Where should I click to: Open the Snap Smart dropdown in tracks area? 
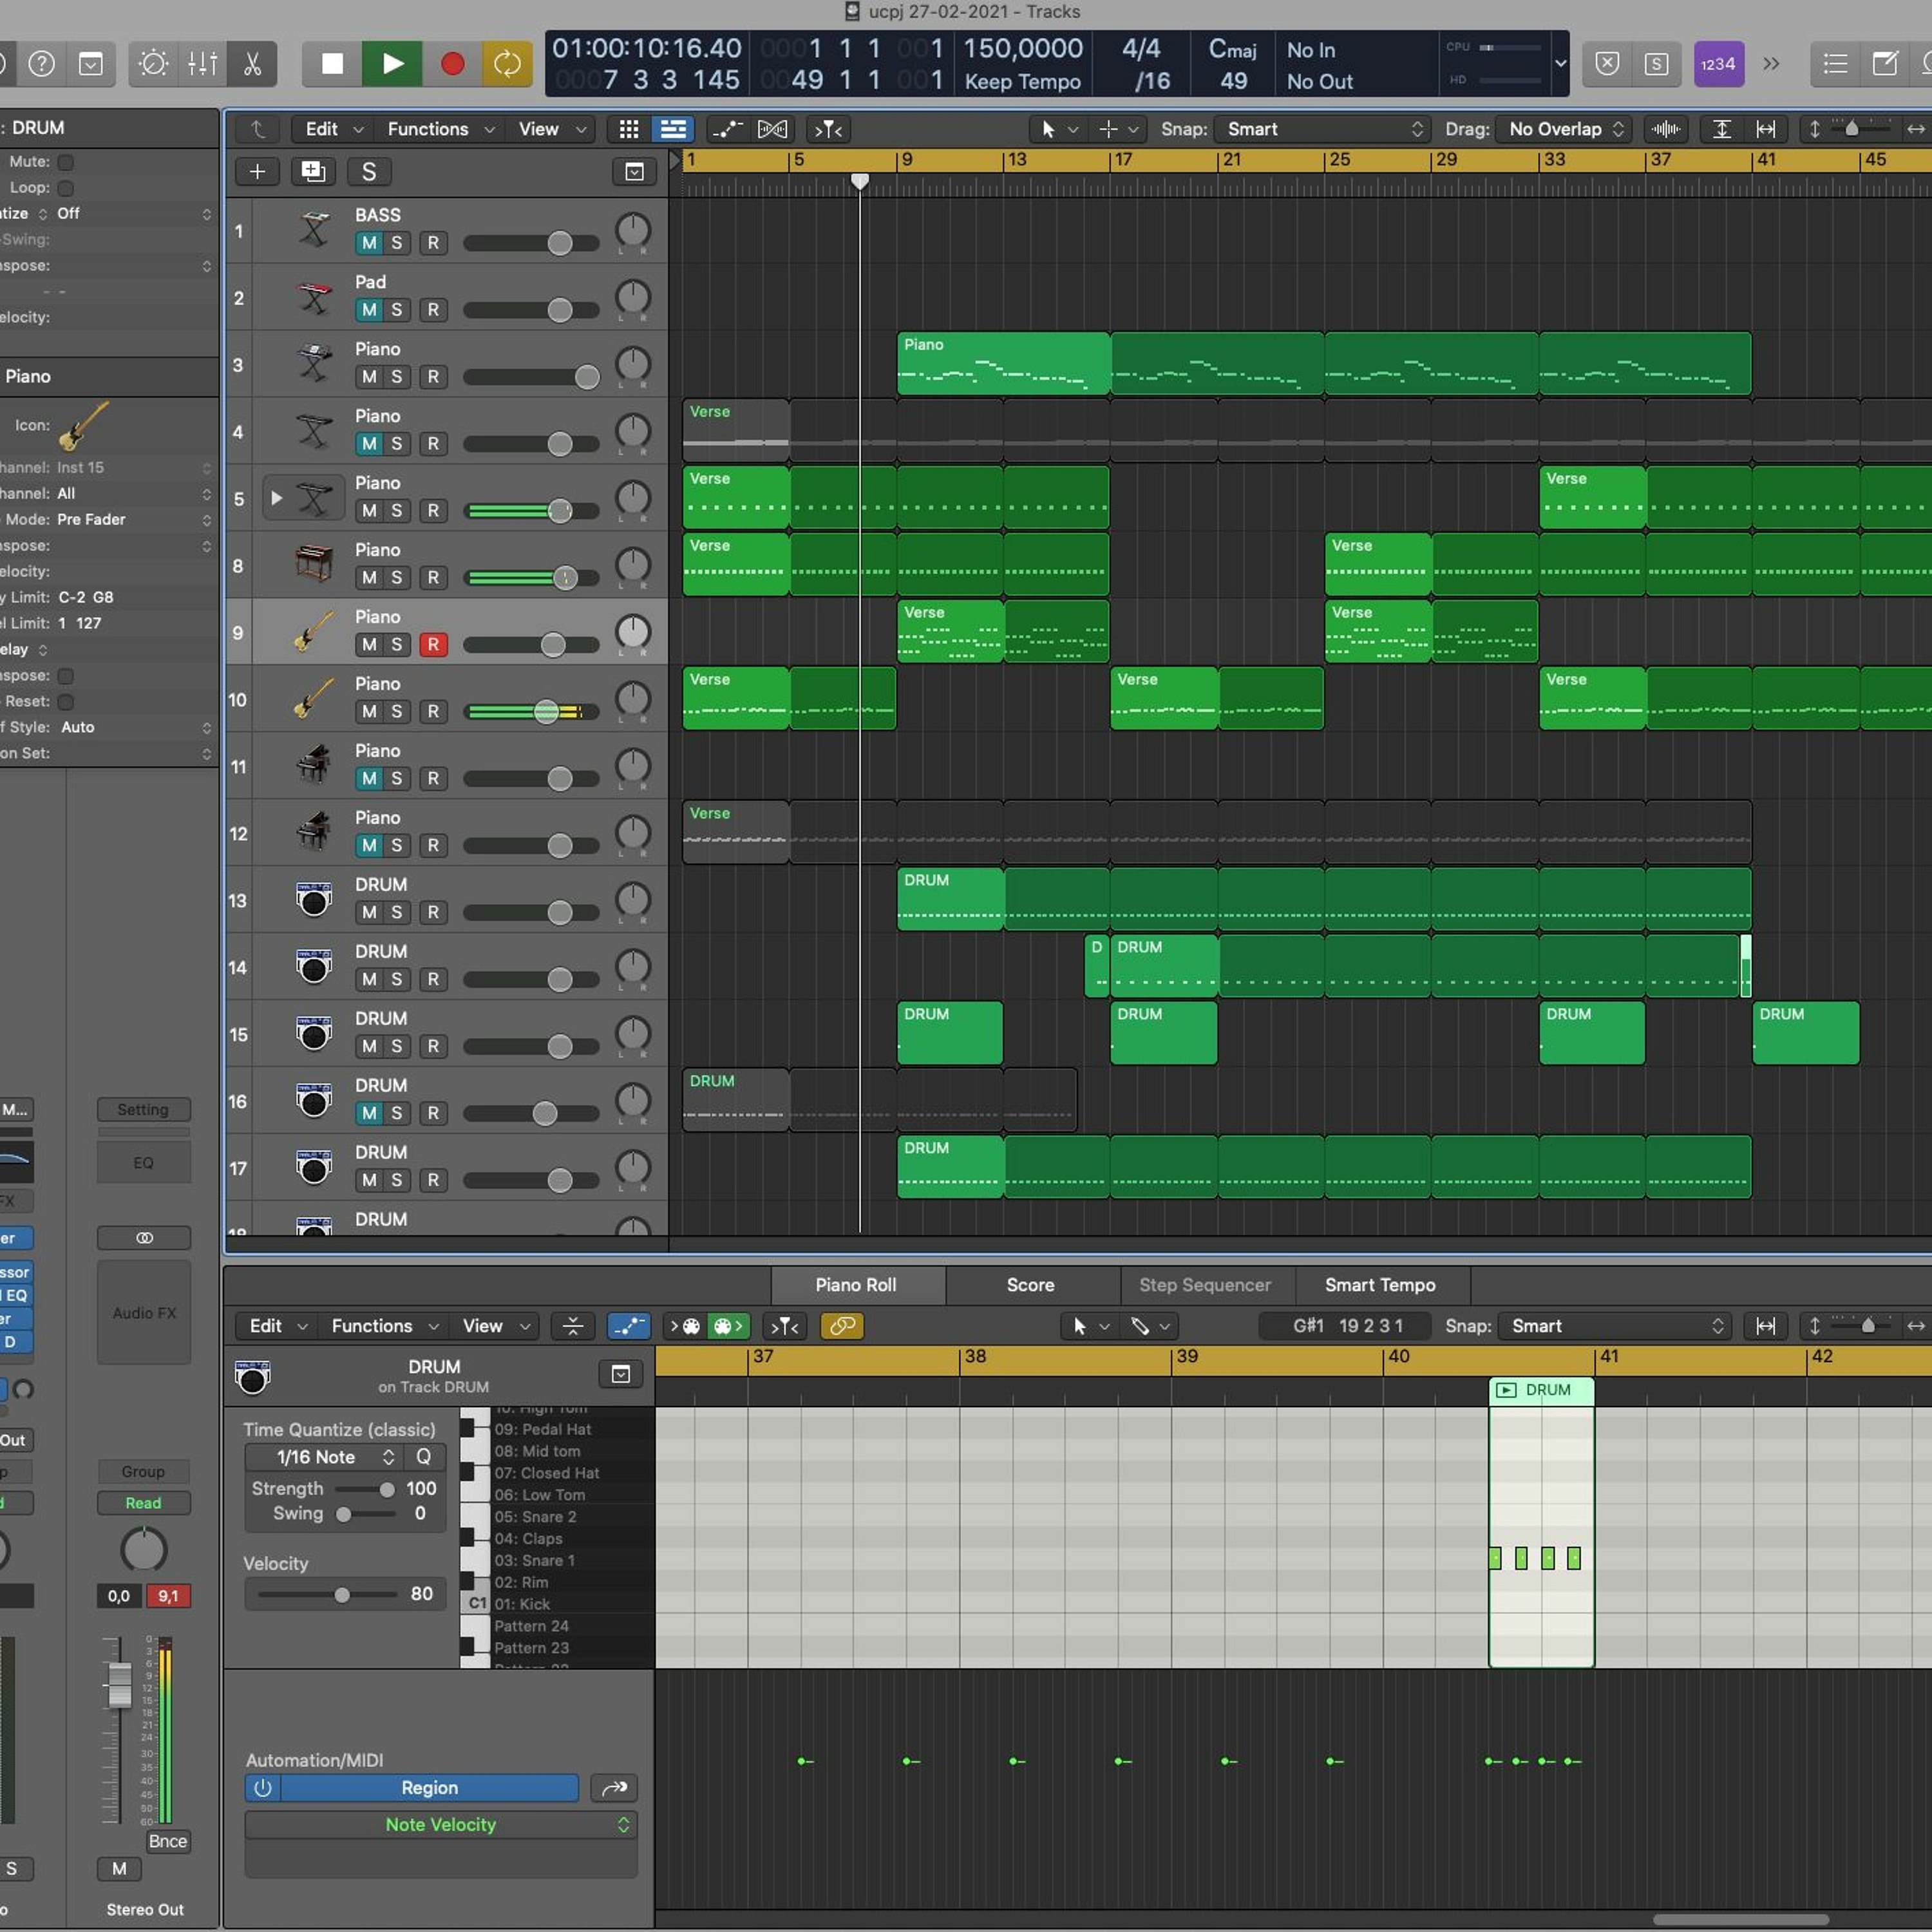tap(1323, 129)
